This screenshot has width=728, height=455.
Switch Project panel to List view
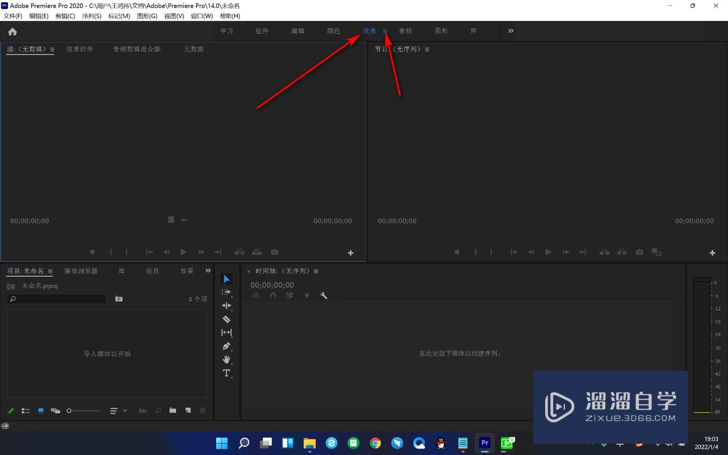26,411
